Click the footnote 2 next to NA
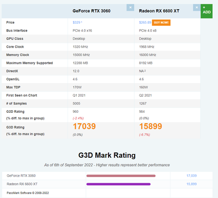Image resolution: width=218 pixels, height=198 pixels. pos(145,71)
